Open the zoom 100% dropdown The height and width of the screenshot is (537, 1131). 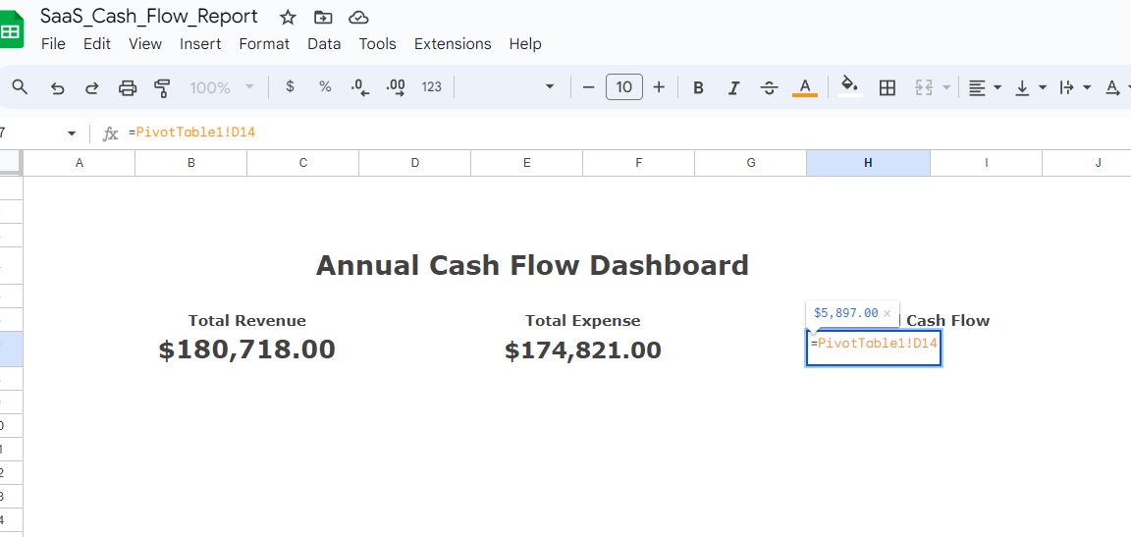[222, 87]
